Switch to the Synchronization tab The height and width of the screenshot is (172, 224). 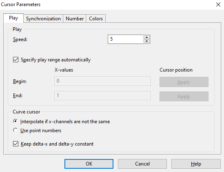pyautogui.click(x=43, y=19)
